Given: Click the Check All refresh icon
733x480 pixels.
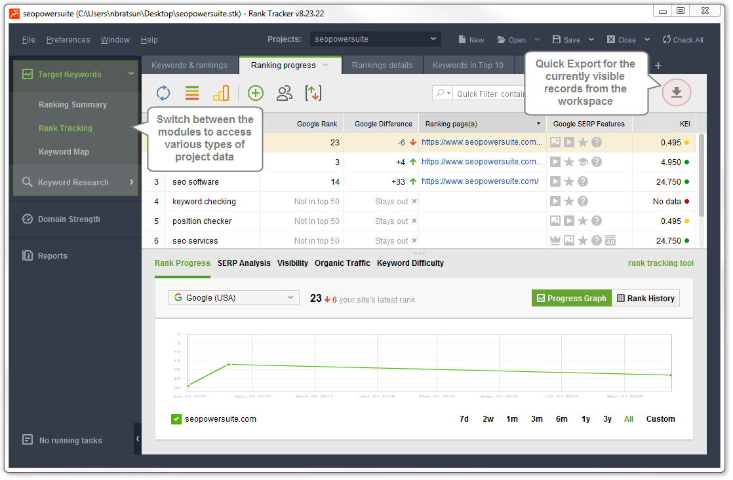Looking at the screenshot, I should tap(667, 40).
